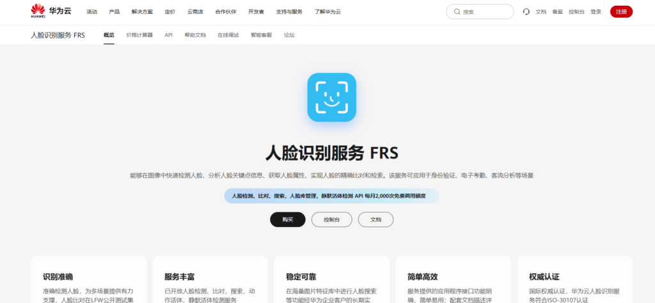Image resolution: width=655 pixels, height=303 pixels.
Task: Click the search magnifier icon
Action: 457,12
